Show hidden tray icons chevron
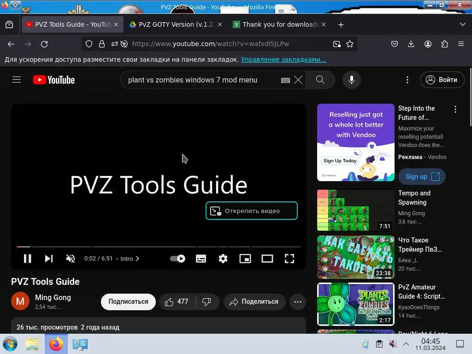The width and height of the screenshot is (472, 354). pyautogui.click(x=406, y=344)
